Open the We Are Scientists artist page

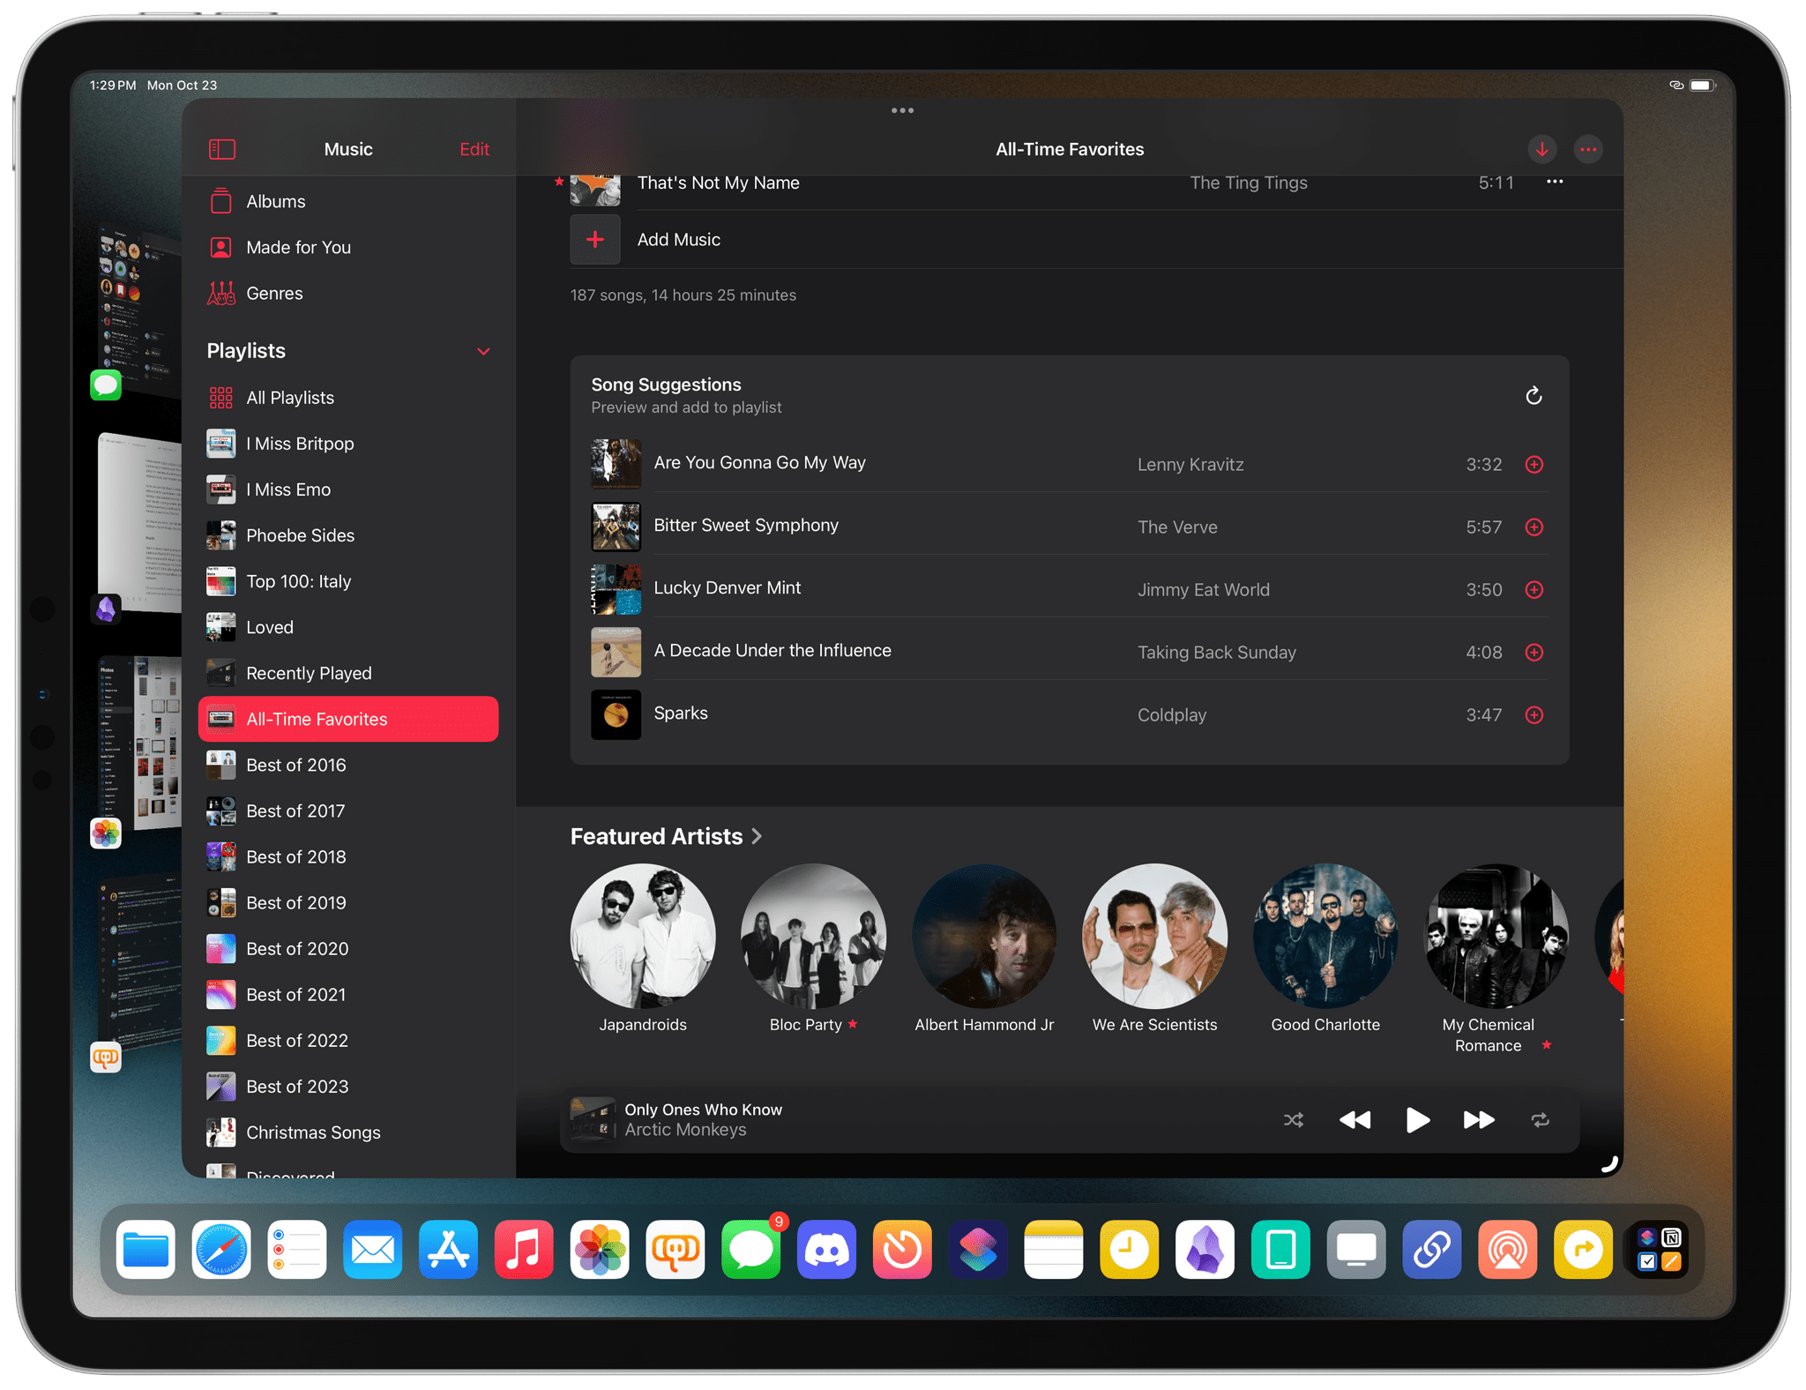point(1154,949)
